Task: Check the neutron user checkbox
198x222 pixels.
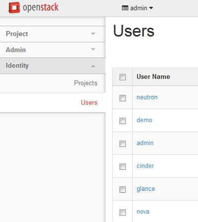Action: point(122,98)
